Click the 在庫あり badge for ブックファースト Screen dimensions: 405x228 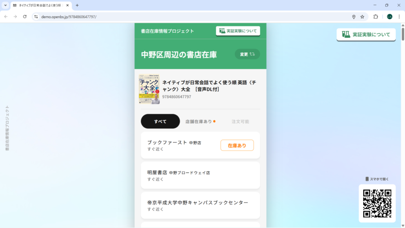coord(237,146)
